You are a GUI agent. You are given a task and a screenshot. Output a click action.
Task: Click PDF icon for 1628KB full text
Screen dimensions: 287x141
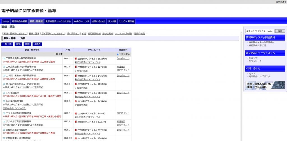point(76,59)
